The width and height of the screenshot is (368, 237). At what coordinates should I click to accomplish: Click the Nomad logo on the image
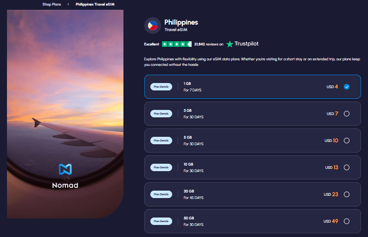tap(65, 176)
